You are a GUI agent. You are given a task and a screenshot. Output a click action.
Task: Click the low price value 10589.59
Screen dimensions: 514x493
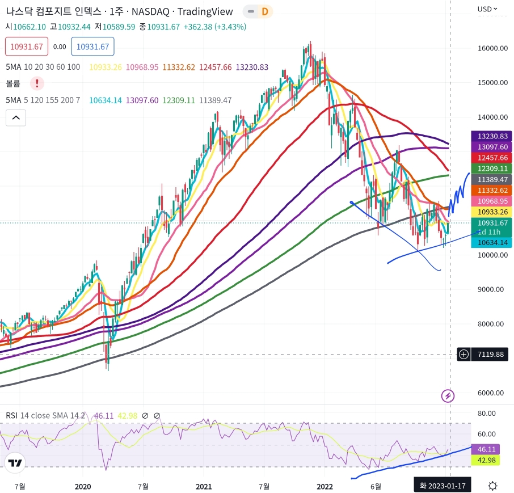(119, 27)
